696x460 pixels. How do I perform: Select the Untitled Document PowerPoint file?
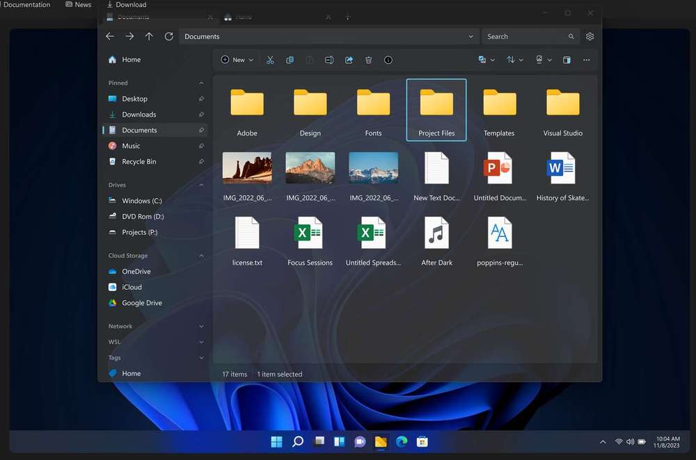pyautogui.click(x=499, y=176)
